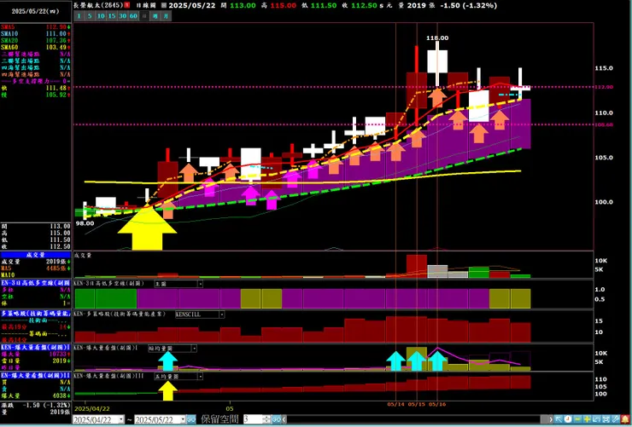Click the 長榮航太(2645) stock title

click(98, 5)
